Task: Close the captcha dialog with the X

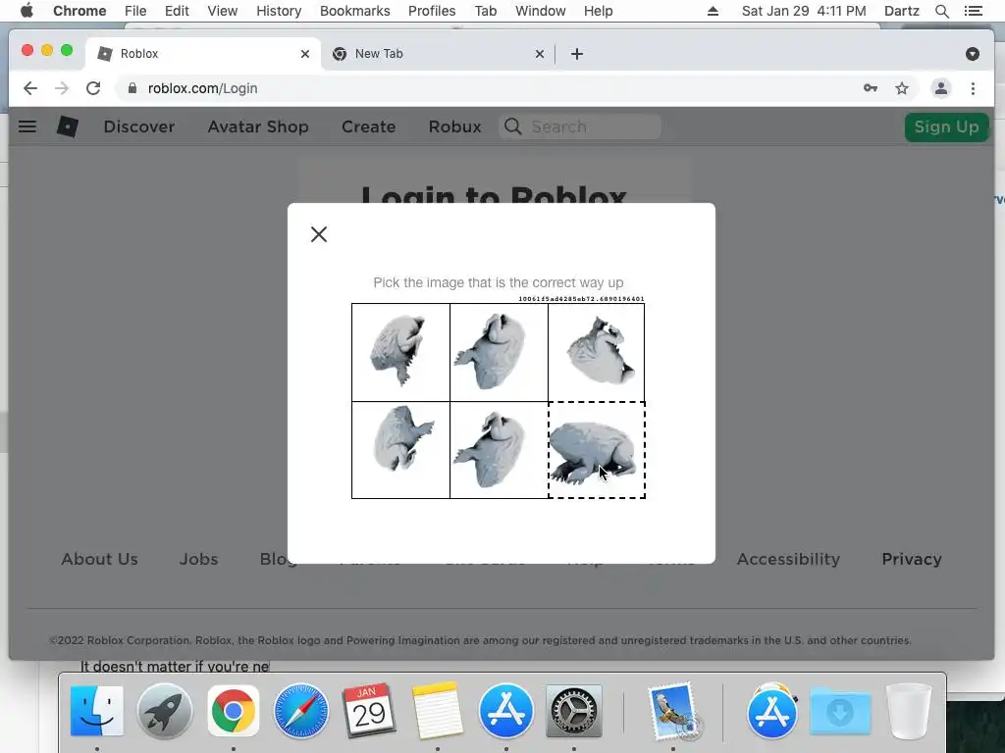Action: tap(319, 234)
